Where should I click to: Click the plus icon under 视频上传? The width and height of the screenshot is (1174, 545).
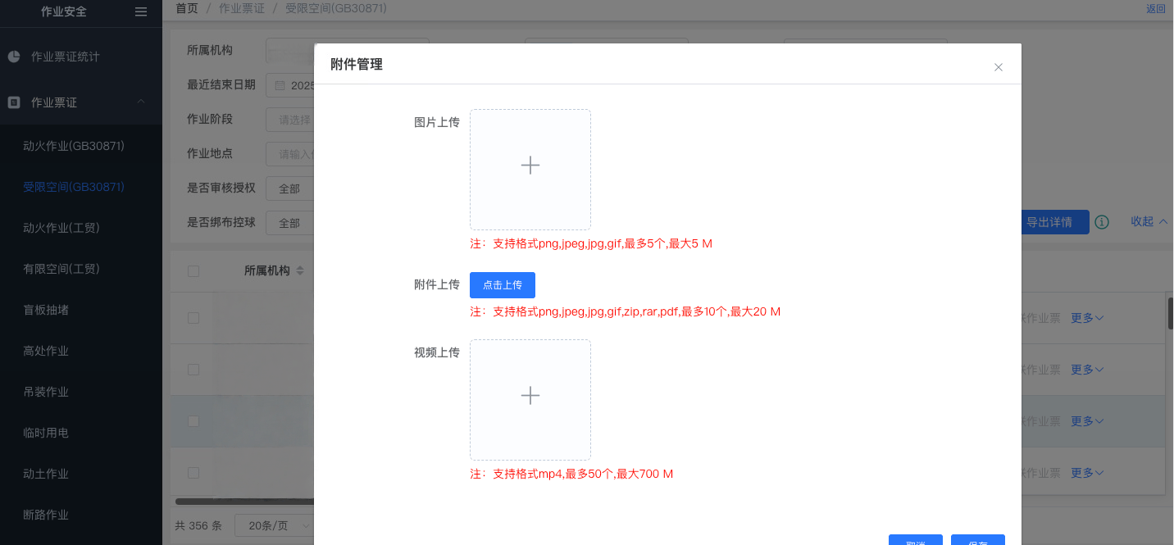[x=530, y=396]
